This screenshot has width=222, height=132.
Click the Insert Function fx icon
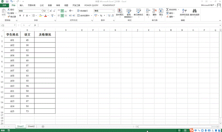[x=35, y=25]
